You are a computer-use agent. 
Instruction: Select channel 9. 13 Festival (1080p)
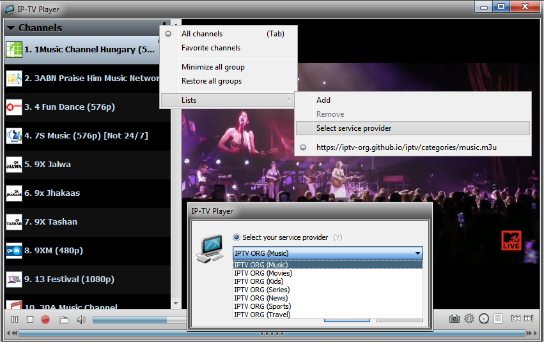(88, 279)
